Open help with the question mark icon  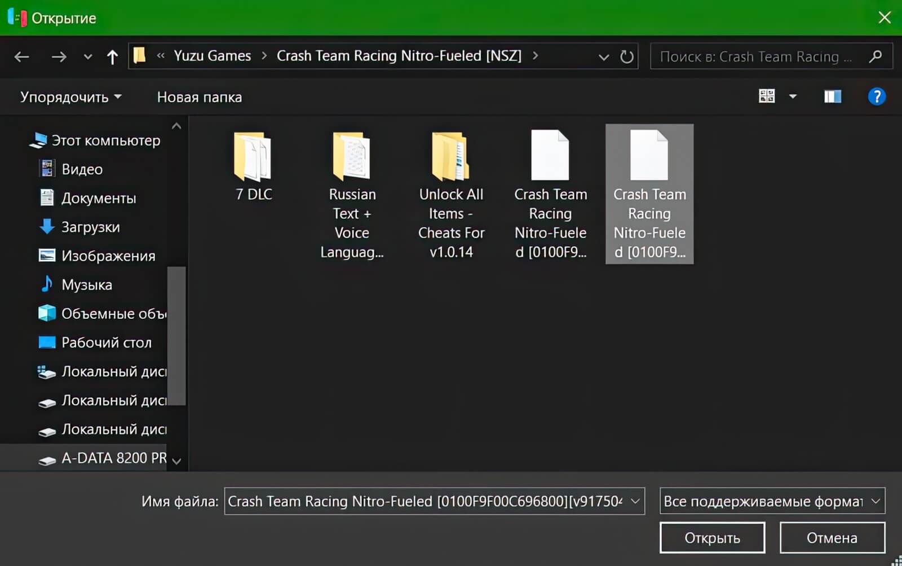tap(877, 96)
